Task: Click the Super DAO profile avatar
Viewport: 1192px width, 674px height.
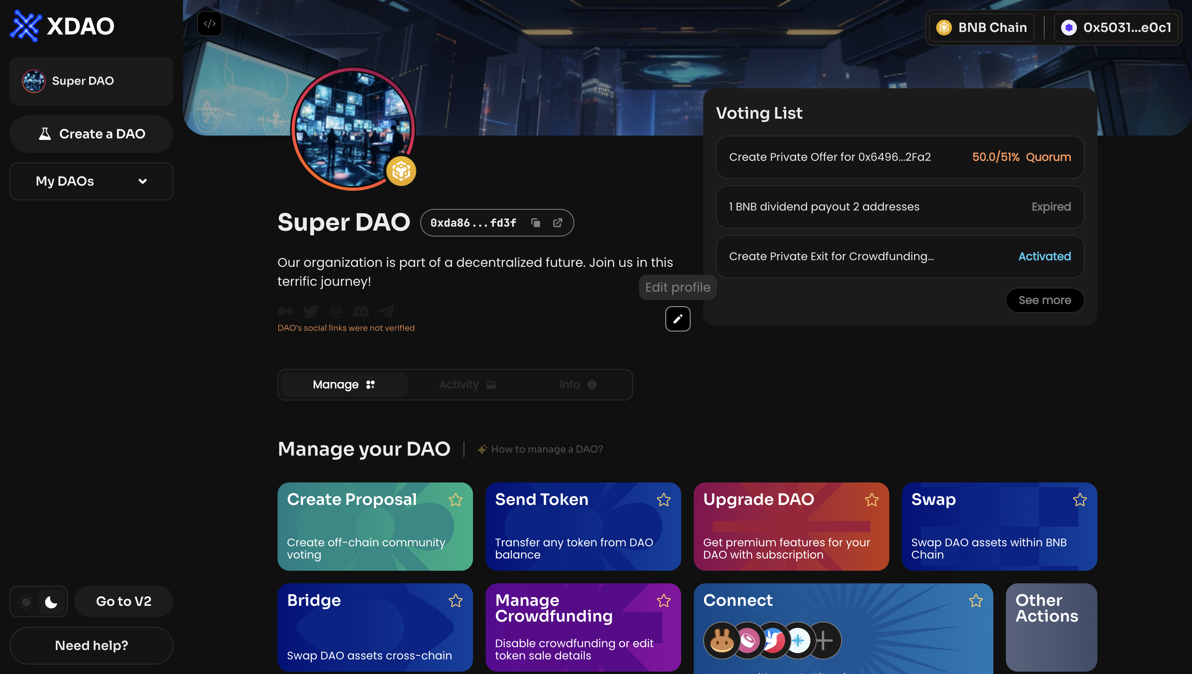Action: point(353,129)
